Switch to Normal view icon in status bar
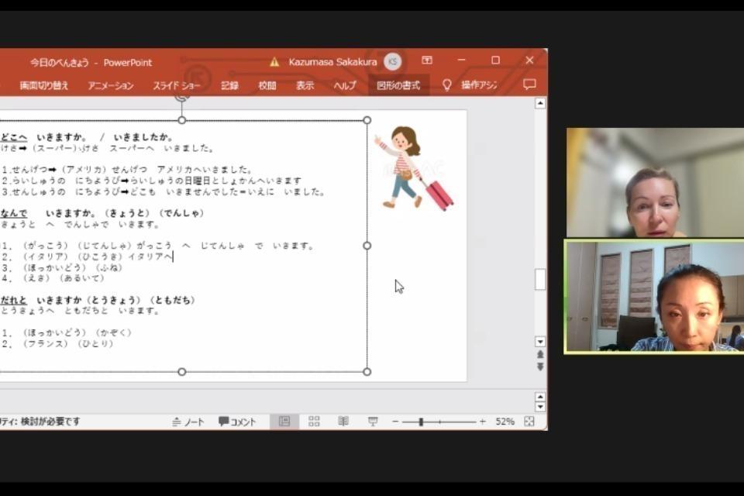Image resolution: width=744 pixels, height=496 pixels. coord(284,422)
